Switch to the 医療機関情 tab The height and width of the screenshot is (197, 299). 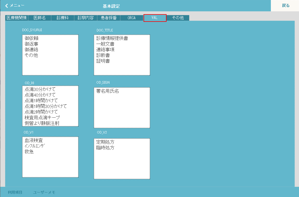coord(16,18)
